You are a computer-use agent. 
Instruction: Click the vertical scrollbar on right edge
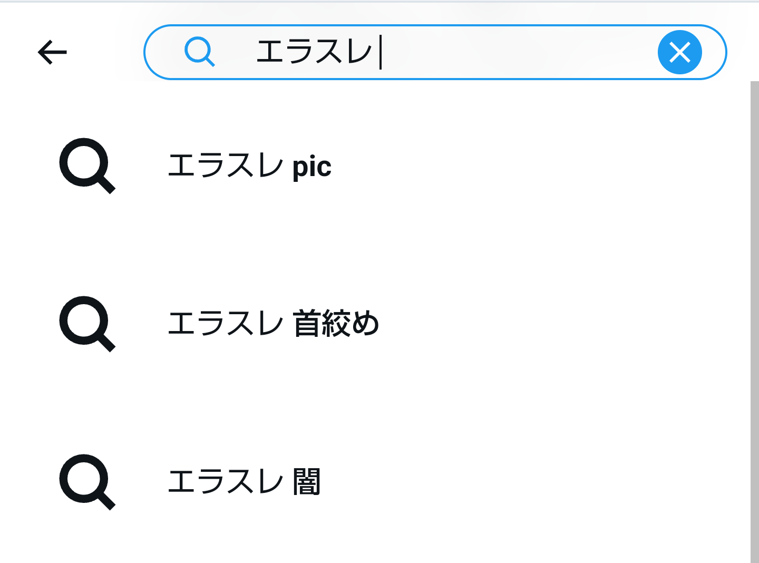point(754,264)
